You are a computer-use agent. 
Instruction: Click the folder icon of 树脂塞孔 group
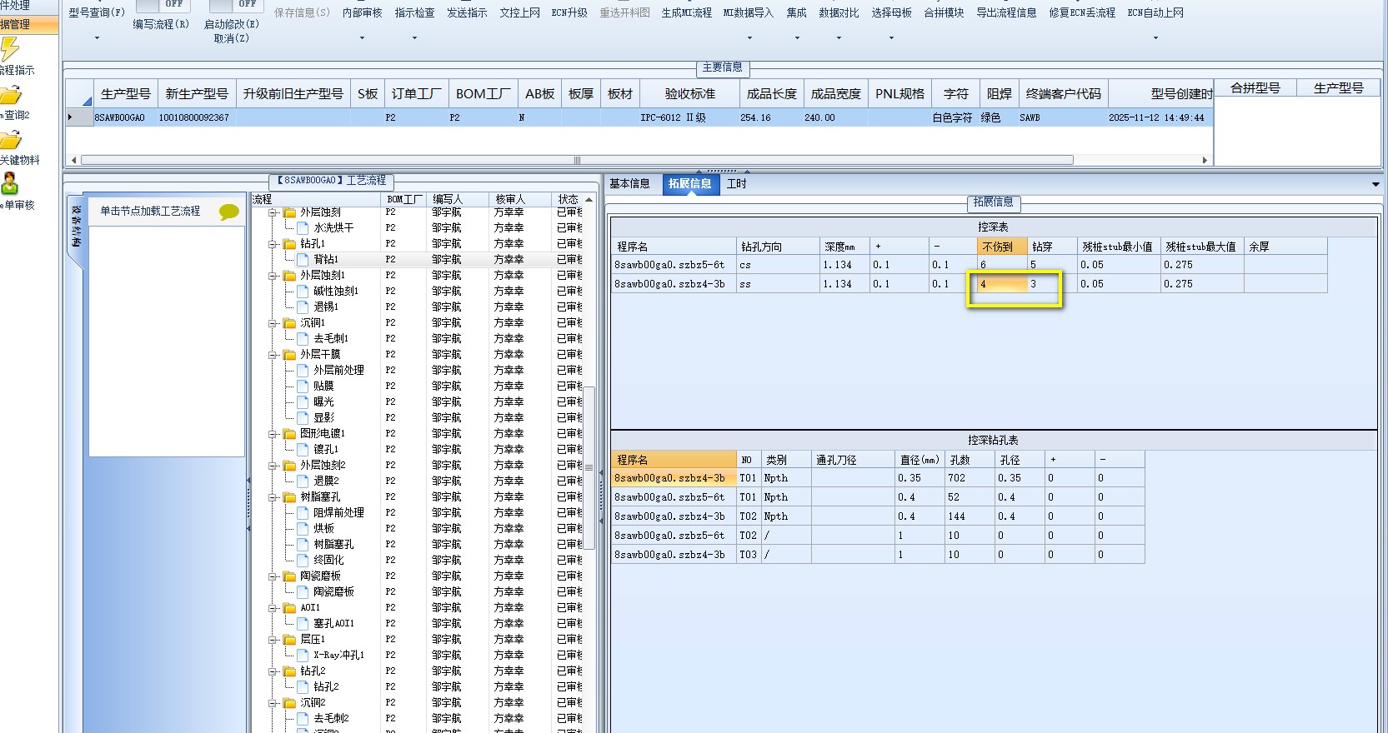(290, 497)
